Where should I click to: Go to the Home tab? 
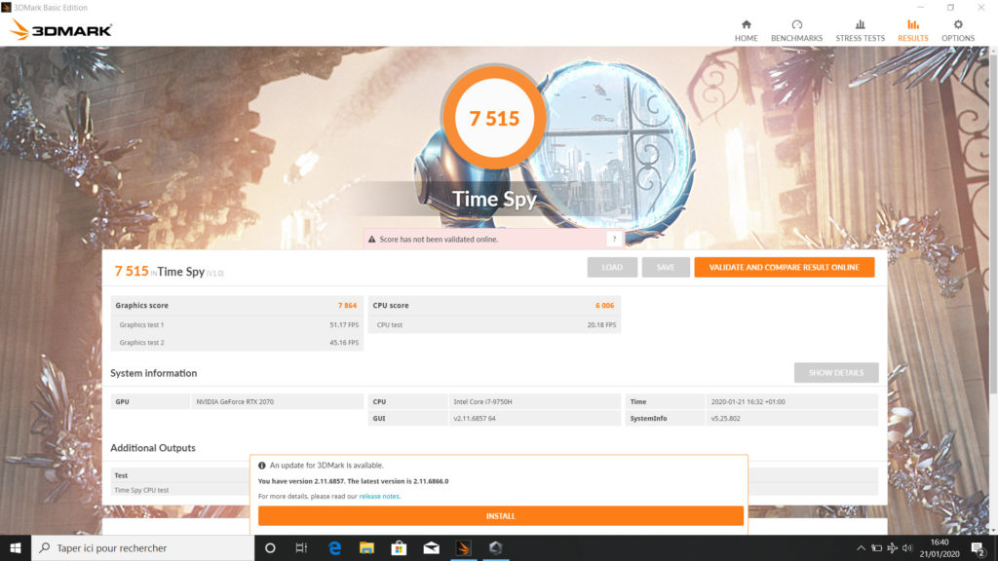pos(746,30)
